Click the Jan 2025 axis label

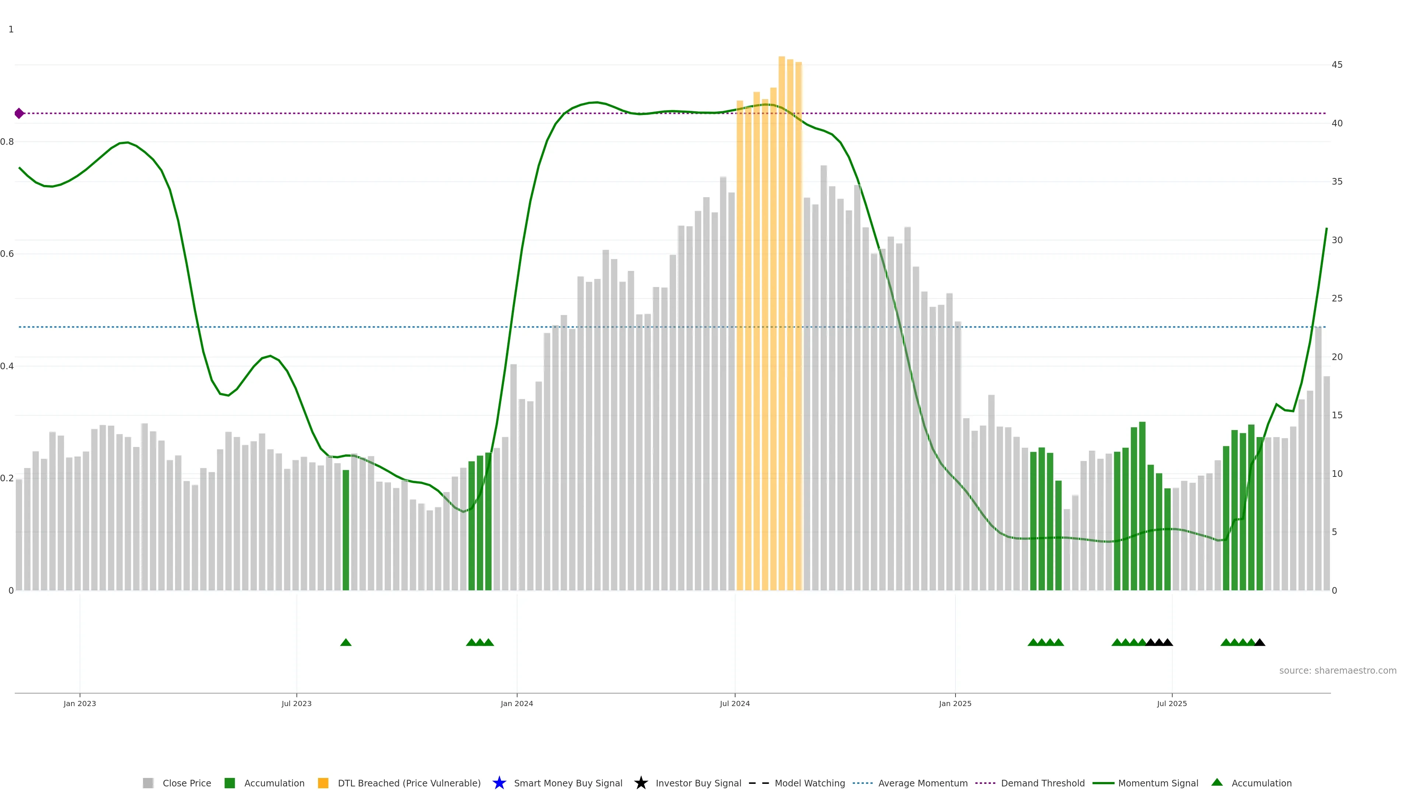coord(955,703)
